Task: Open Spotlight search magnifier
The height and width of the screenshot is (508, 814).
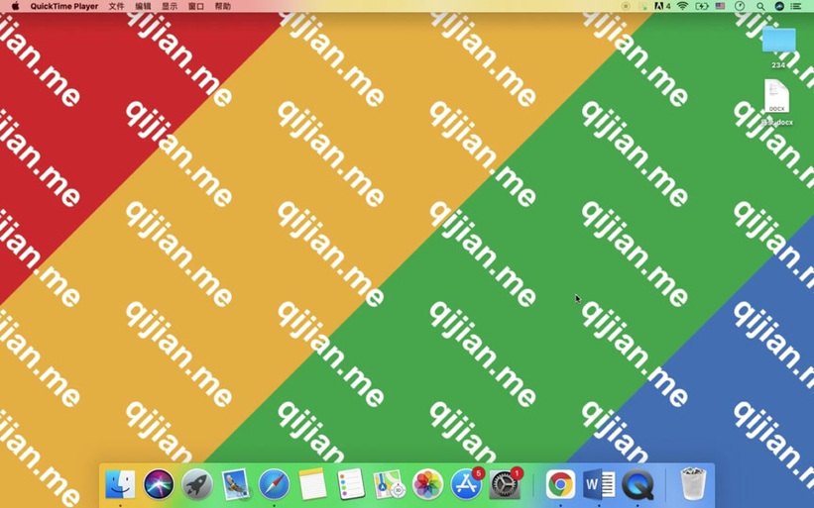Action: (x=760, y=6)
